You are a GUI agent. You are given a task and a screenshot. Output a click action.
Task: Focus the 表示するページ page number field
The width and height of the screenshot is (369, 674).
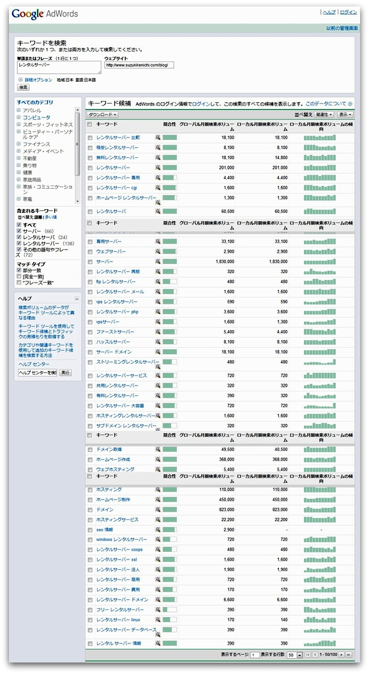(x=255, y=655)
